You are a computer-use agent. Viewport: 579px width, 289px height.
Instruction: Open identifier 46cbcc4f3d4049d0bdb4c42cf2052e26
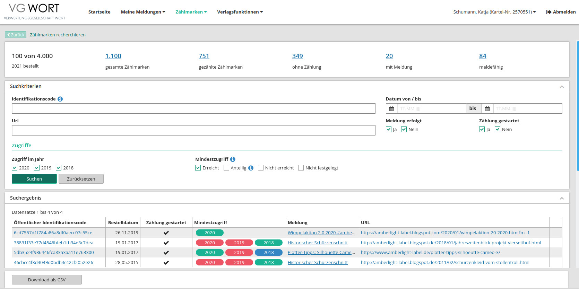click(53, 262)
